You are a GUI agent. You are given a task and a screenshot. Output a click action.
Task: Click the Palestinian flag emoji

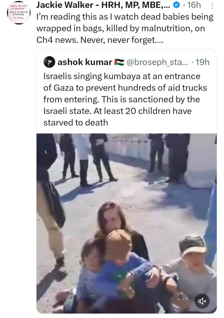pyautogui.click(x=119, y=62)
